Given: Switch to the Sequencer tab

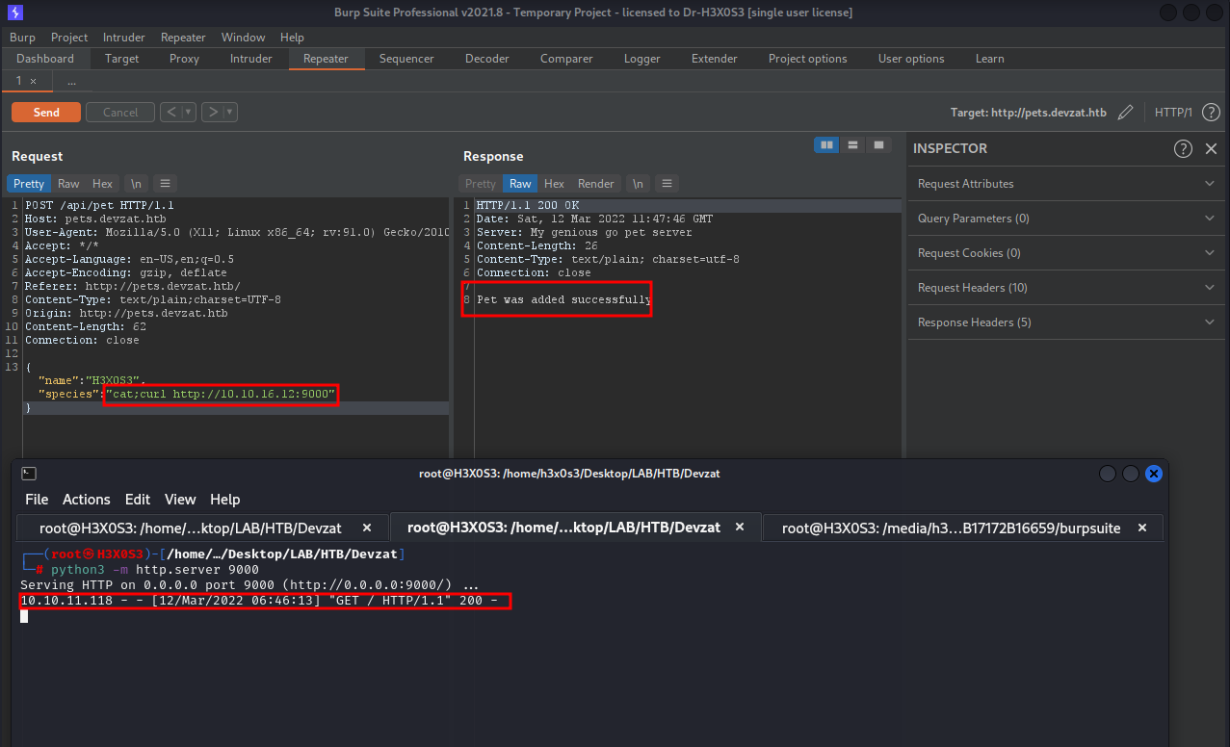Looking at the screenshot, I should 406,59.
